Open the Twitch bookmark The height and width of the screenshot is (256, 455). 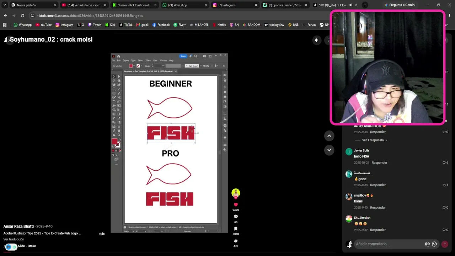(94, 25)
